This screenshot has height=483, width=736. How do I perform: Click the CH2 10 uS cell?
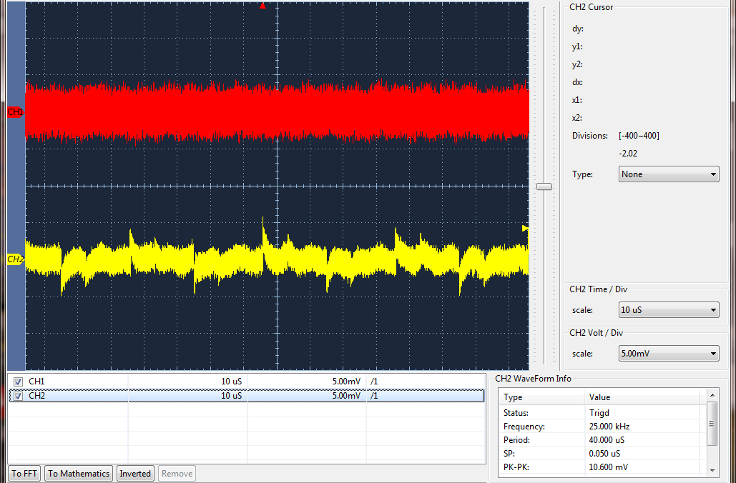pos(232,396)
